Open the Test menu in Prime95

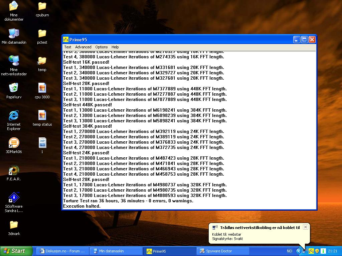[x=67, y=47]
